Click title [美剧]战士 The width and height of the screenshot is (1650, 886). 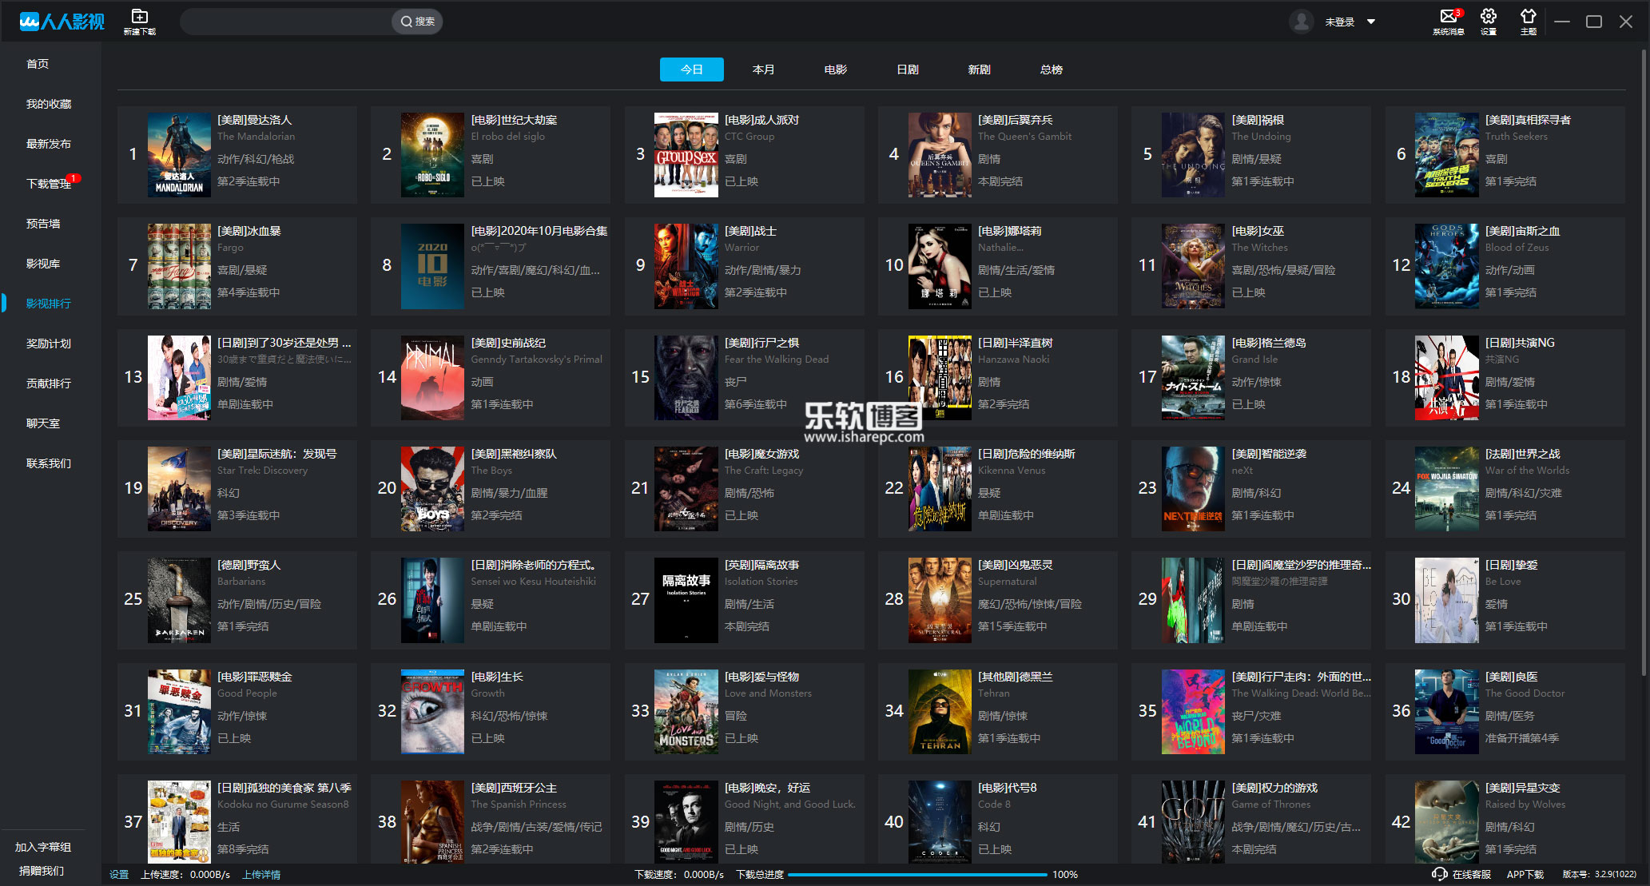click(750, 231)
